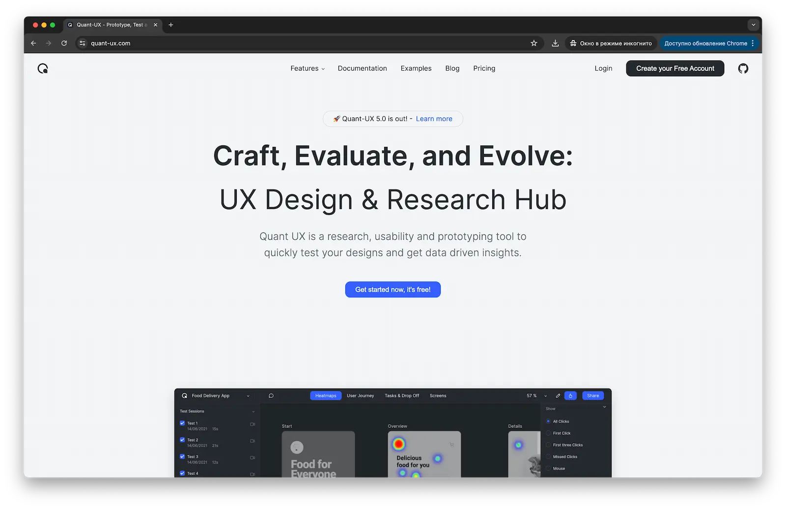The image size is (786, 509).
Task: Uncheck the Test 1 session checkbox
Action: tap(182, 423)
